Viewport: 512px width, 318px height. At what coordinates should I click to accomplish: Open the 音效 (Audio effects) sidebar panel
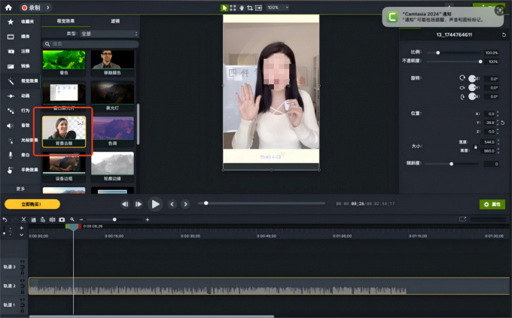click(17, 125)
